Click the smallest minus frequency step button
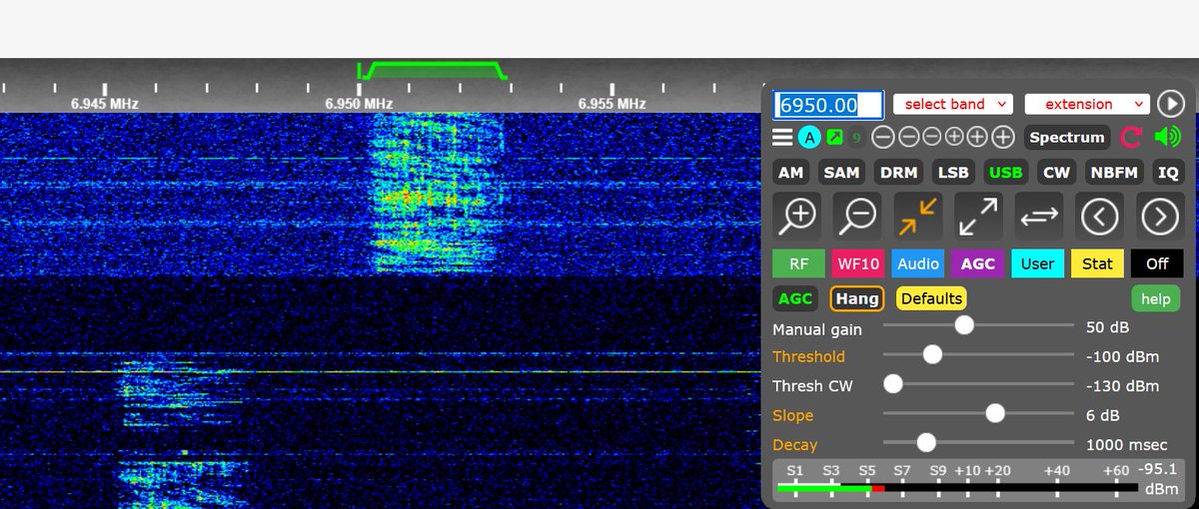 click(930, 138)
